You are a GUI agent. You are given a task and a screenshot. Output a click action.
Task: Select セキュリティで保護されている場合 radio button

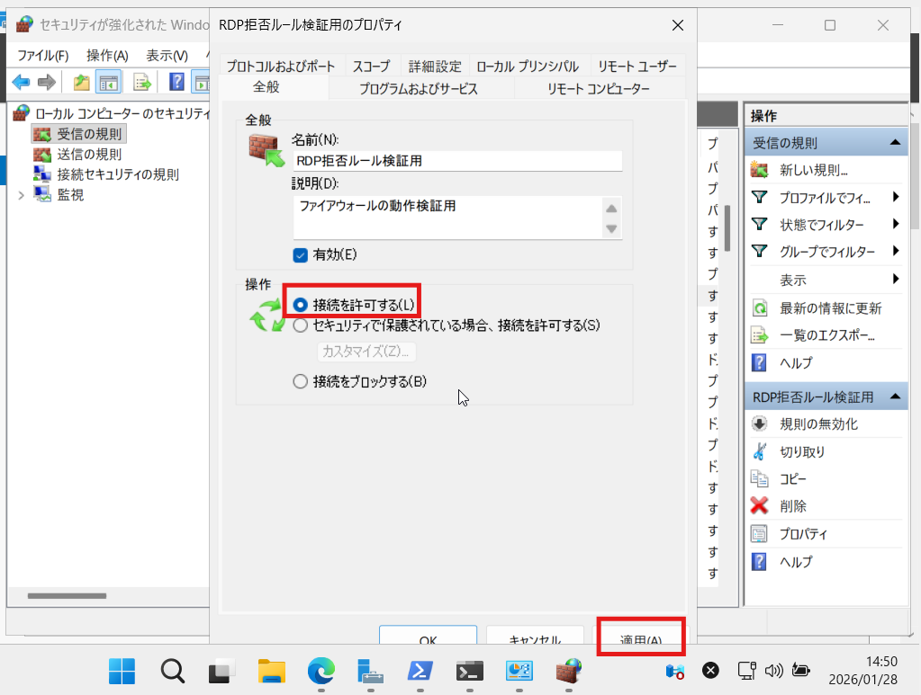pyautogui.click(x=300, y=325)
